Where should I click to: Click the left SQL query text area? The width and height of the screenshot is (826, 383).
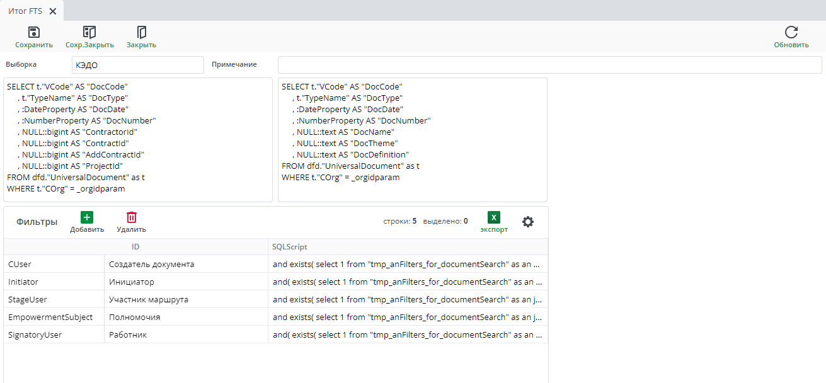[138, 140]
